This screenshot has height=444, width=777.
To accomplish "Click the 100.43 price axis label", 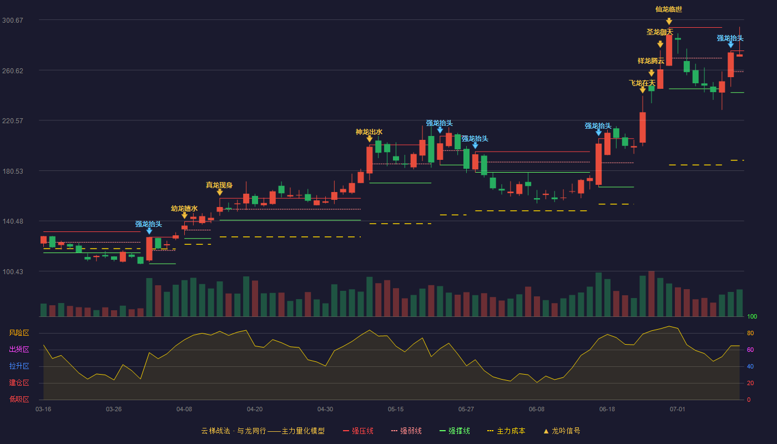I will (x=12, y=271).
